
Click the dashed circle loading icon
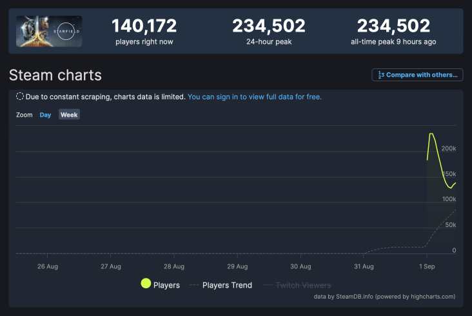click(x=19, y=96)
